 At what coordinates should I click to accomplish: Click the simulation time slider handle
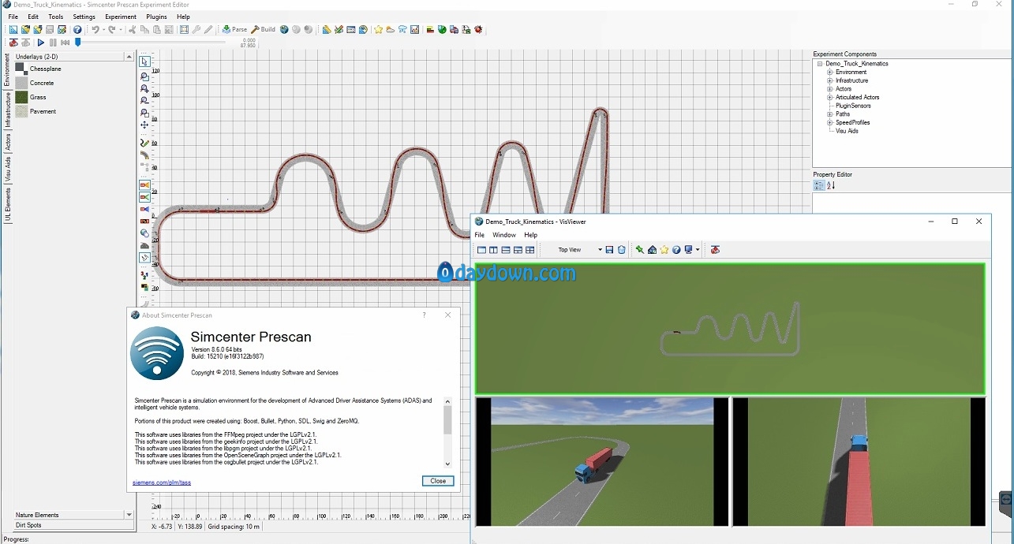pyautogui.click(x=77, y=43)
